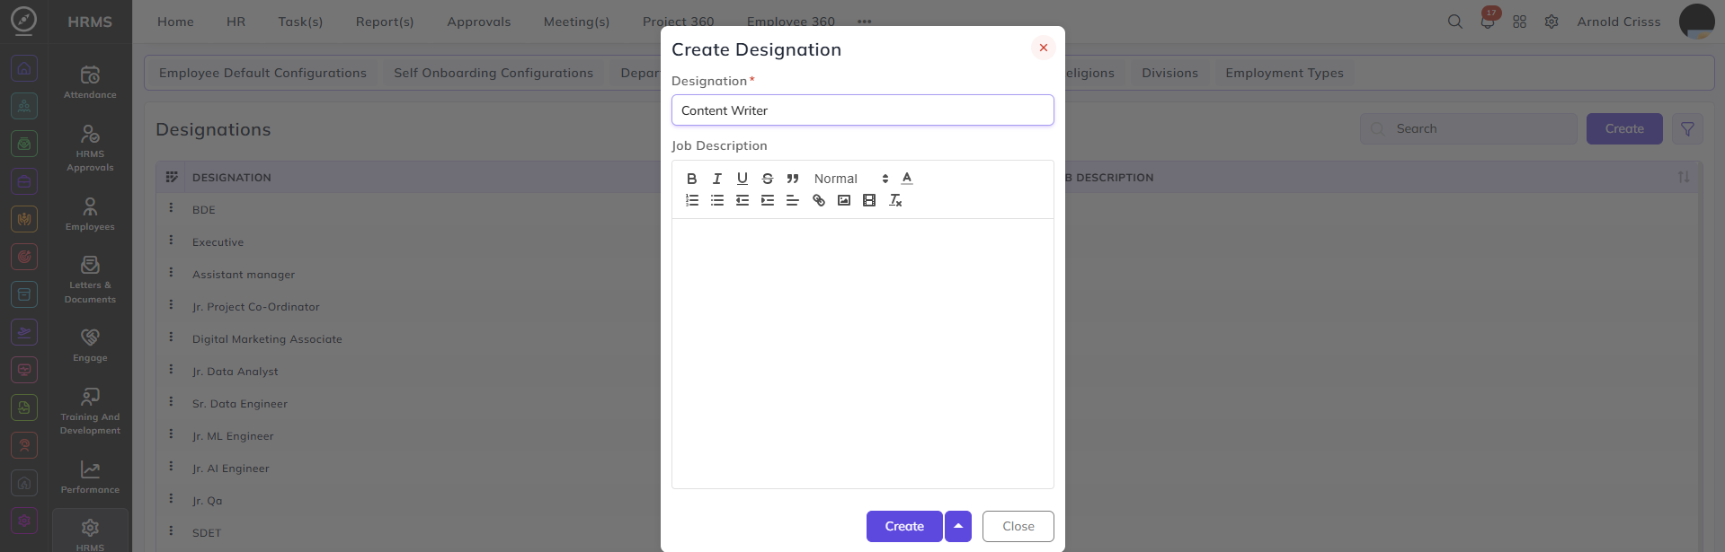Click the sort arrows in table header
Image resolution: width=1725 pixels, height=552 pixels.
coord(1683,177)
